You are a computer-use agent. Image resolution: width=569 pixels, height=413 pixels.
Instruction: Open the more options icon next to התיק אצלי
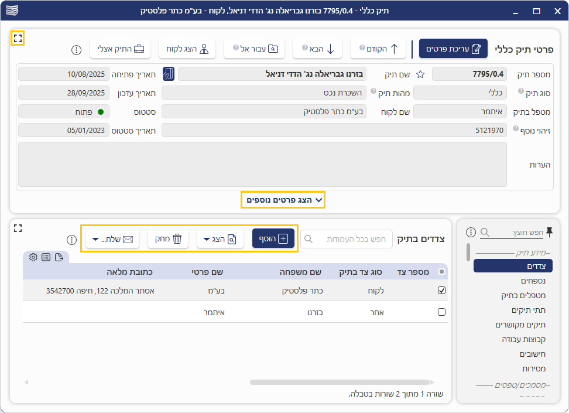(x=76, y=50)
